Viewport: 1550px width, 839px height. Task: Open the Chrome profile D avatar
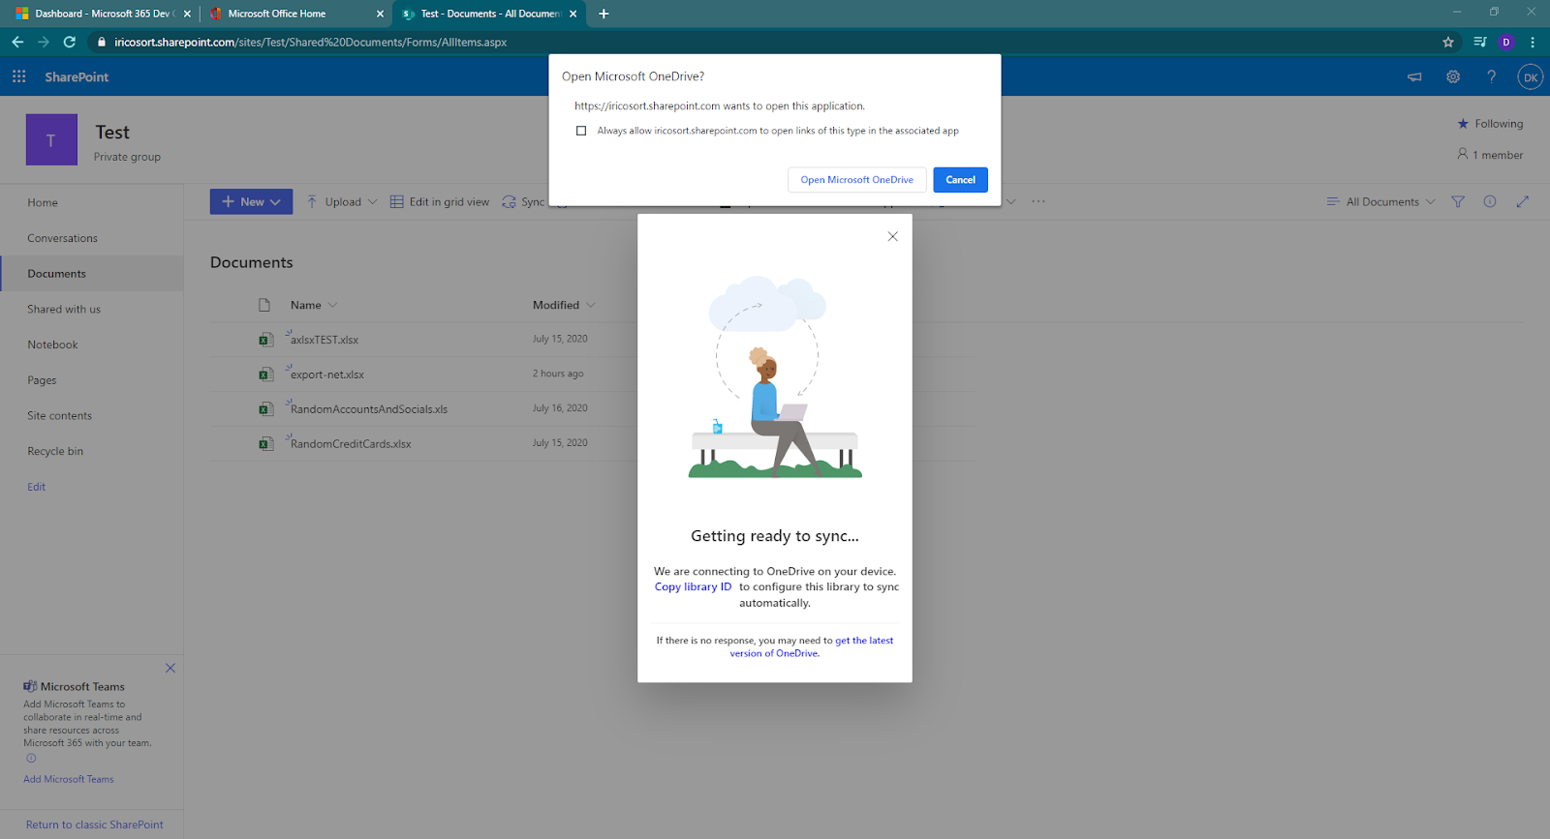pos(1505,42)
